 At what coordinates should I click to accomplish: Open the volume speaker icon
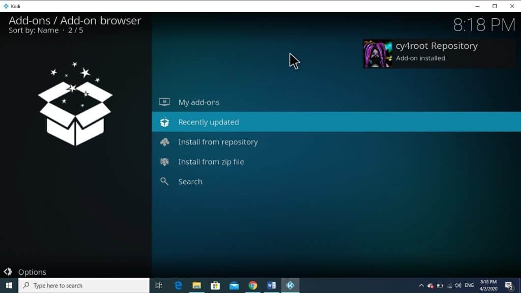click(x=458, y=285)
